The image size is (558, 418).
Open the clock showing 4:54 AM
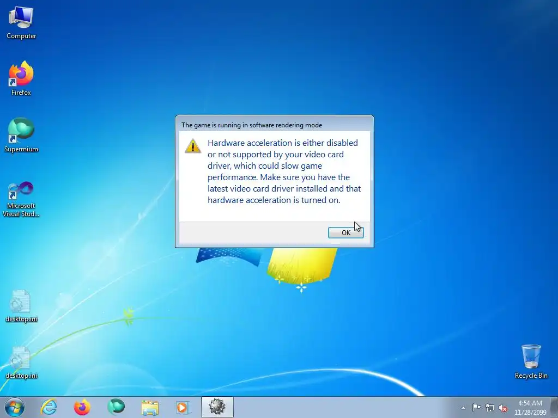530,408
